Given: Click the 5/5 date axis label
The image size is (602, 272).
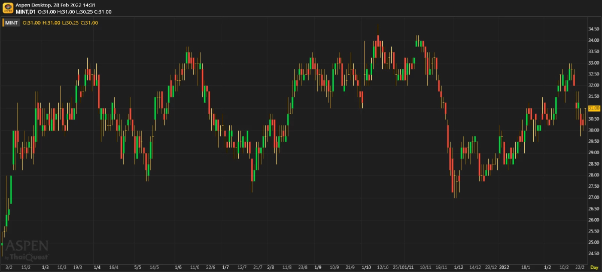Looking at the screenshot, I should coord(137,267).
